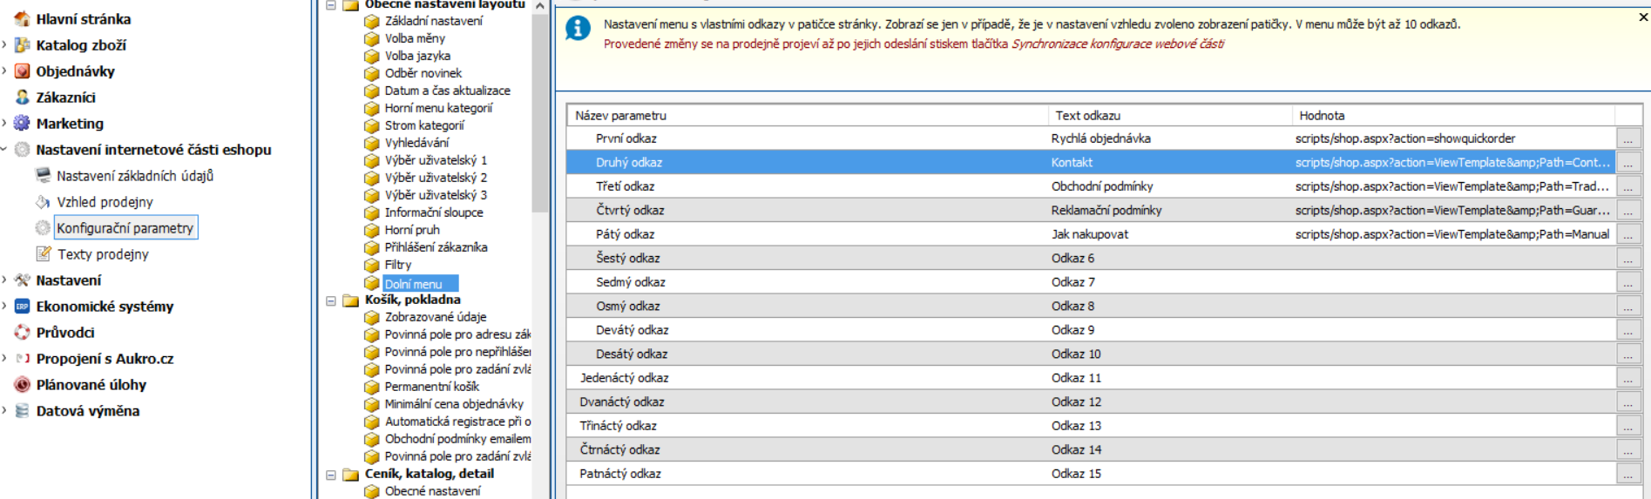
Task: Click ellipsis button for Šestý odkaz row
Action: (x=1627, y=259)
